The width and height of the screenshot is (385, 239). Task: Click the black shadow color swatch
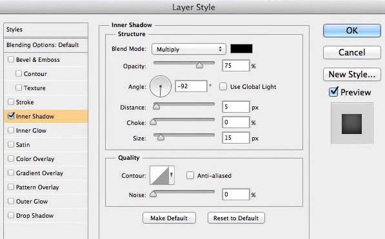pyautogui.click(x=241, y=48)
